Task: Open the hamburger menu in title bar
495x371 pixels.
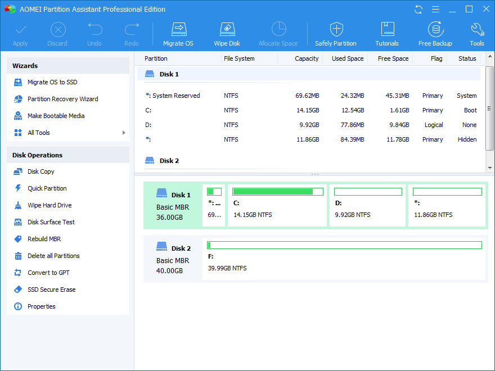Action: (435, 9)
